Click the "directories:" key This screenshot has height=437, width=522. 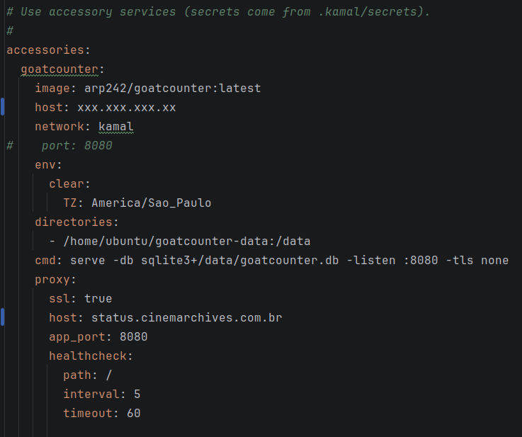[77, 222]
